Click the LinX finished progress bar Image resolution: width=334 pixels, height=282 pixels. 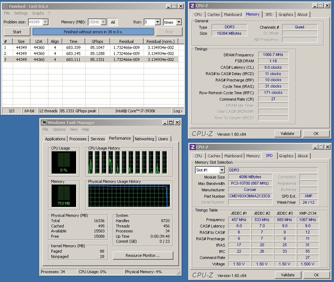coord(93,32)
